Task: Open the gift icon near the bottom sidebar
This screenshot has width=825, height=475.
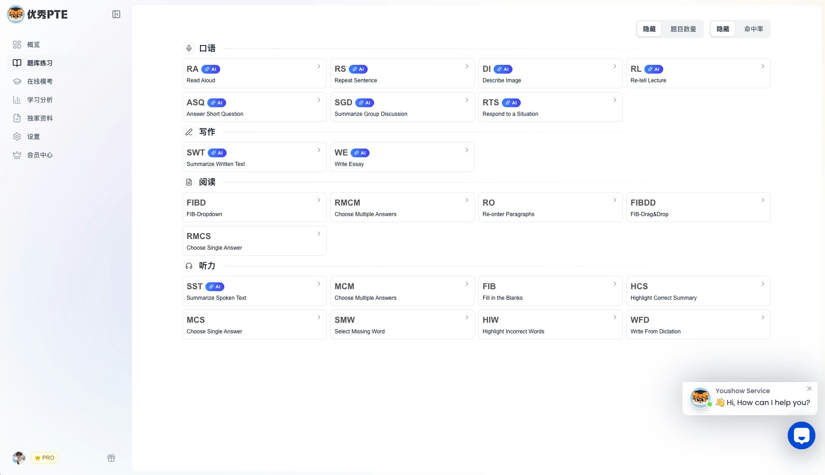Action: [x=111, y=458]
